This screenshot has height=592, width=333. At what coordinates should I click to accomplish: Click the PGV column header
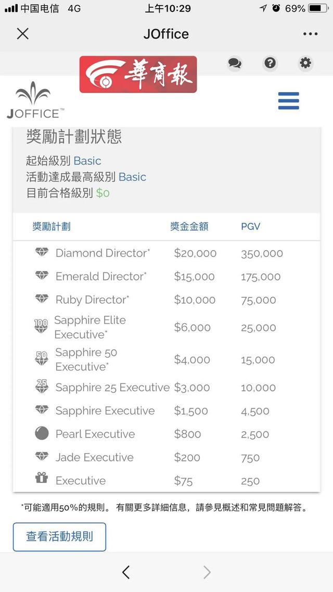pos(250,226)
